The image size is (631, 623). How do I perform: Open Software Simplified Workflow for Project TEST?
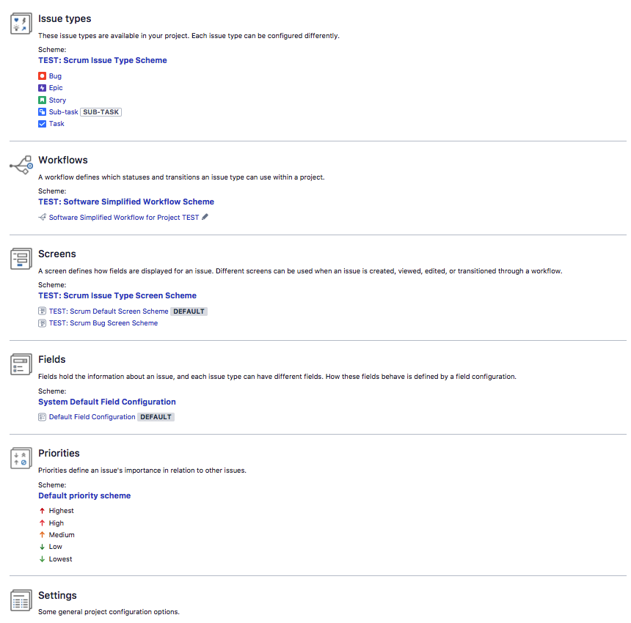(124, 218)
